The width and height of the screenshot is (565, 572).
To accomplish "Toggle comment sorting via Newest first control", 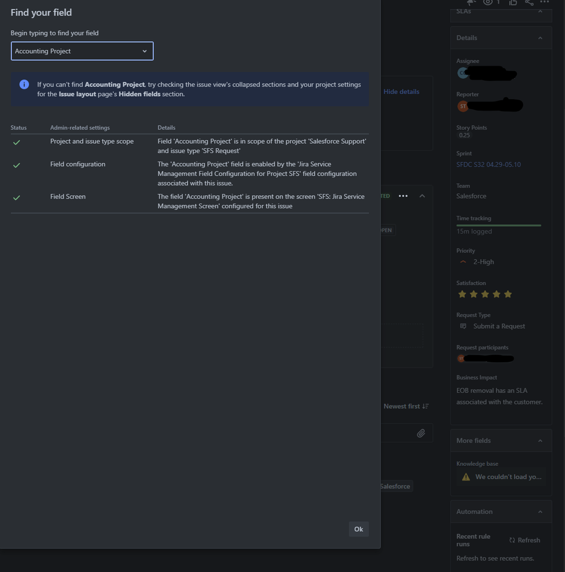I will (x=405, y=406).
